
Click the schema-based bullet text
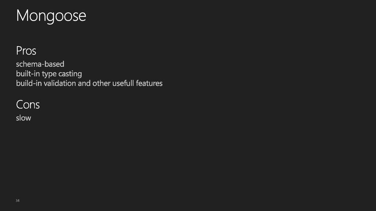click(40, 64)
